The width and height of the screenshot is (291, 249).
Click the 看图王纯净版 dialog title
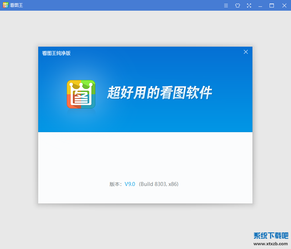[x=56, y=53]
